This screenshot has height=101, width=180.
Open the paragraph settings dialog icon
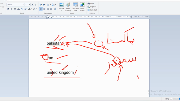tap(55, 9)
